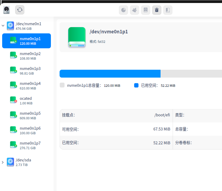Screen dimensions: 222x191
Task: Click the disk manager app logo icon
Action: [x=6, y=10]
